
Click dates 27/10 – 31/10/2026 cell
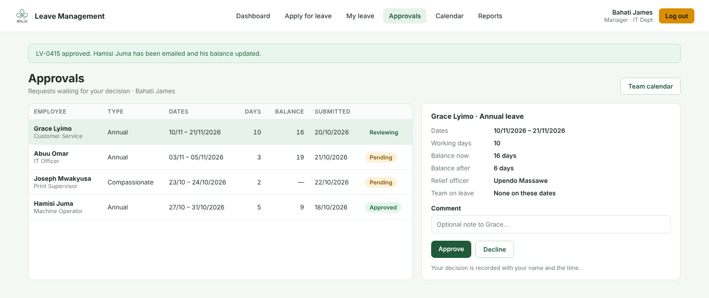[x=197, y=207]
